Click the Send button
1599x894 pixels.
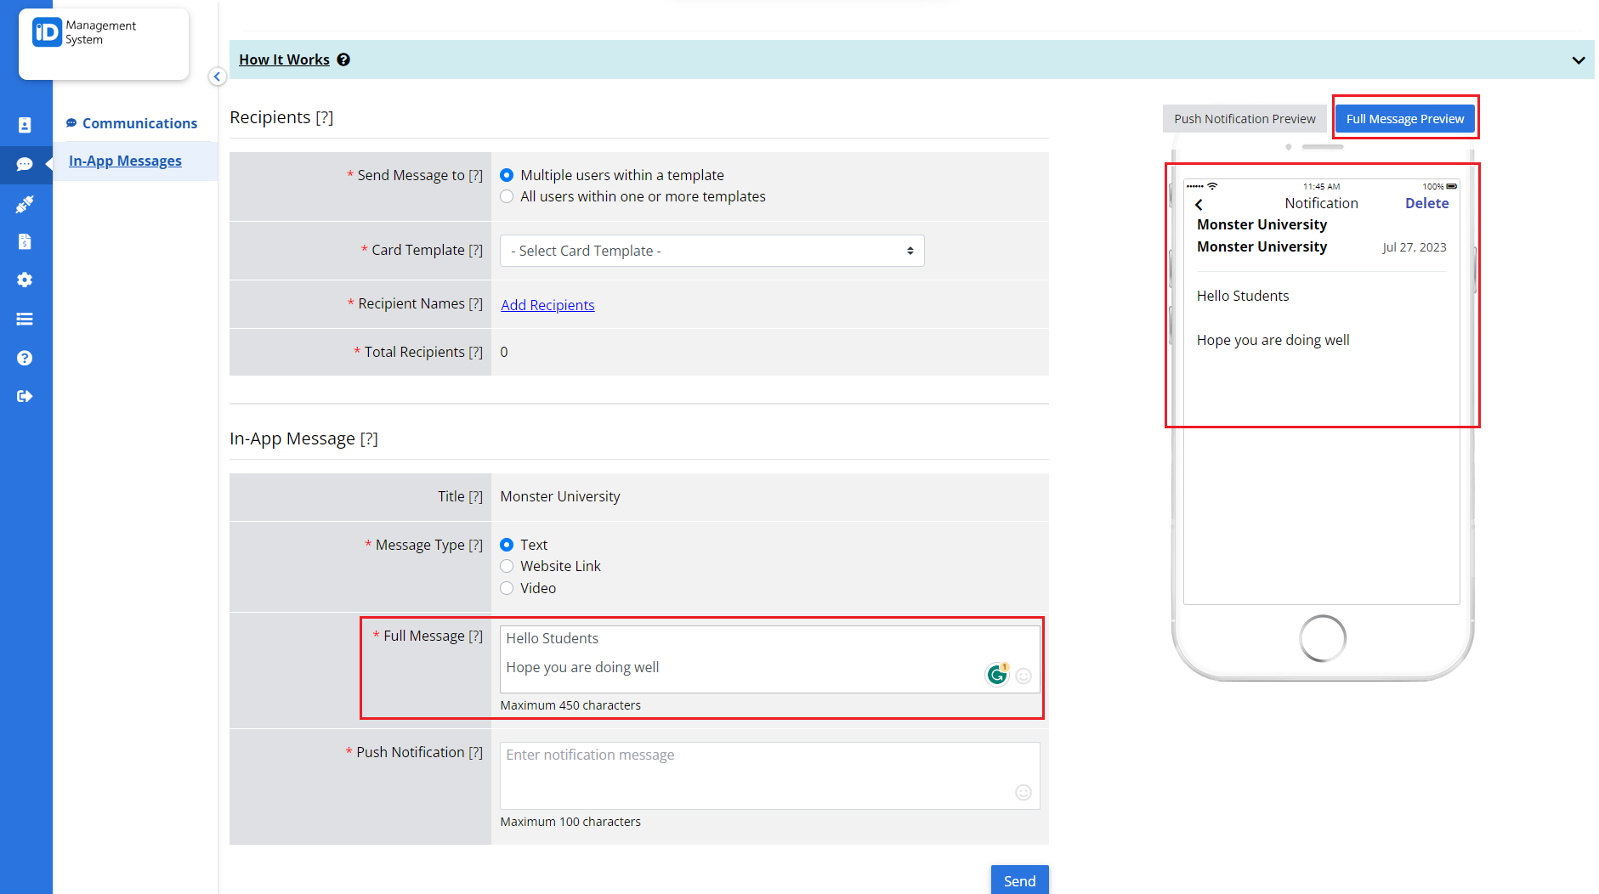[x=1019, y=880]
